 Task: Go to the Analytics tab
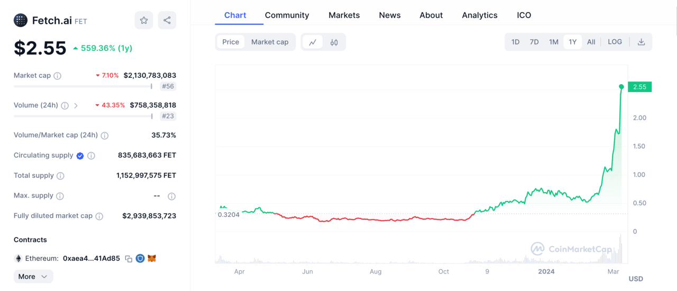click(479, 15)
